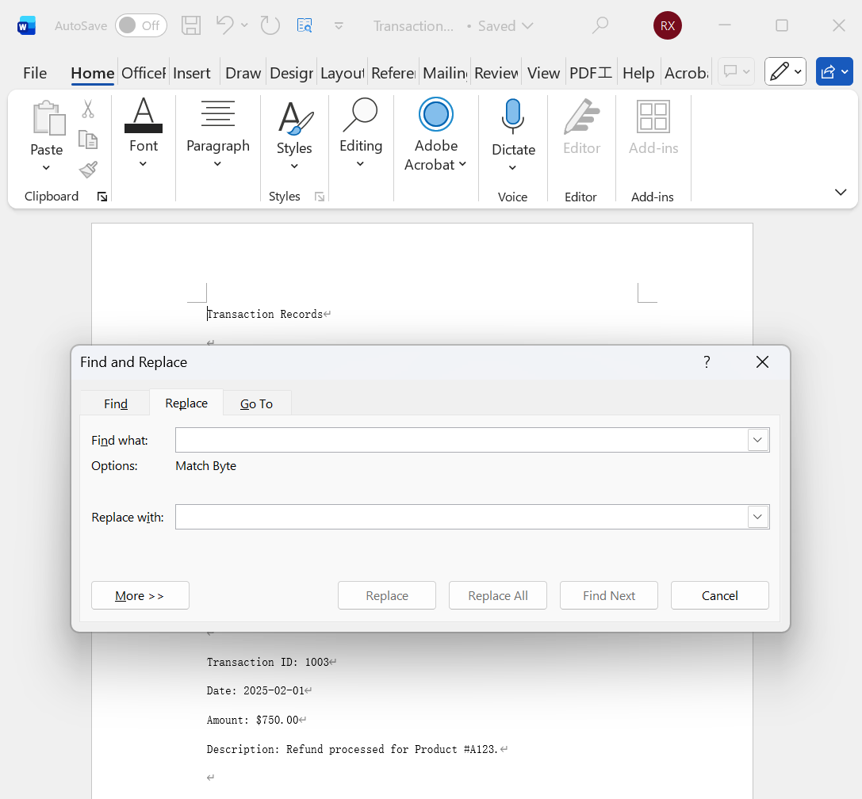Image resolution: width=862 pixels, height=799 pixels.
Task: Click the Copy icon in Clipboard group
Action: 88,140
